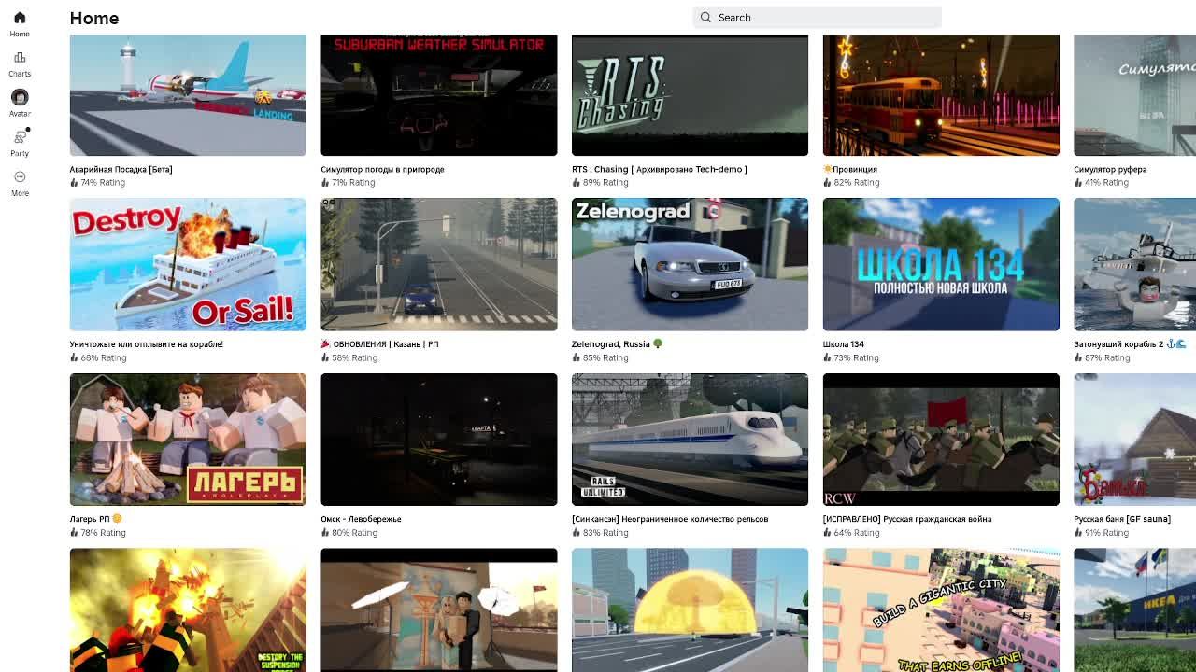Click title Аварийная Посадка [Бета]

click(121, 169)
